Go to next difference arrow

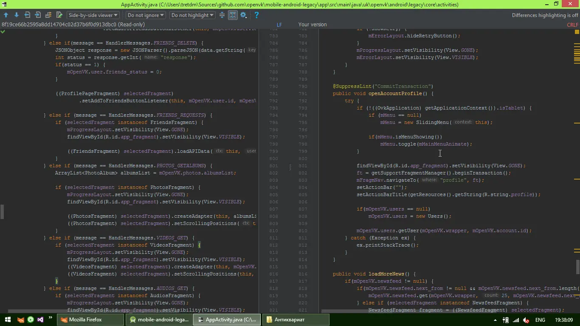point(17,15)
